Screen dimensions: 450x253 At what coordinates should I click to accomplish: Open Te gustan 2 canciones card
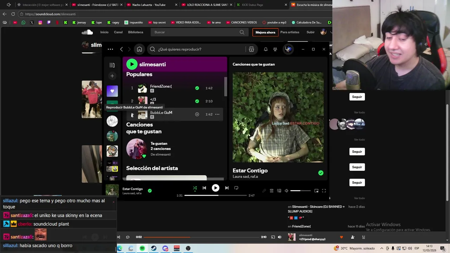[174, 149]
